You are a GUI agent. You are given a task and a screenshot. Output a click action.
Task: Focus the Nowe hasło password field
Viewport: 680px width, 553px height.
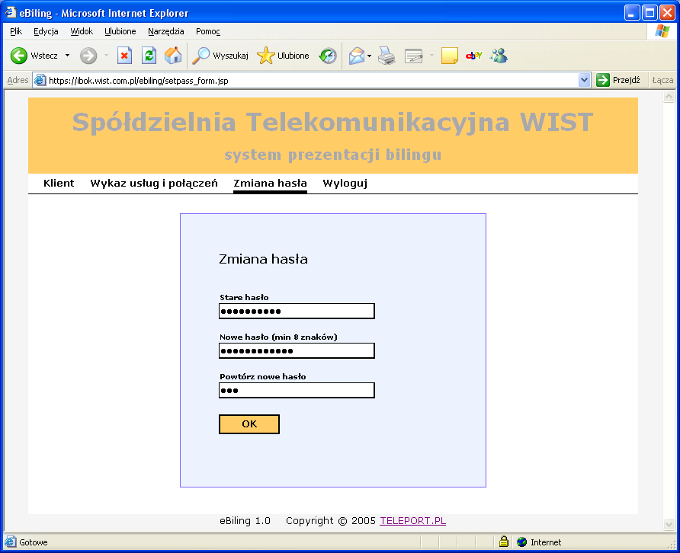coord(297,350)
